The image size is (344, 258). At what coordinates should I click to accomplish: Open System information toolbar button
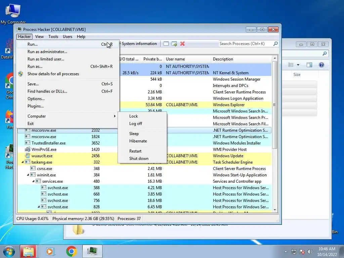139,44
